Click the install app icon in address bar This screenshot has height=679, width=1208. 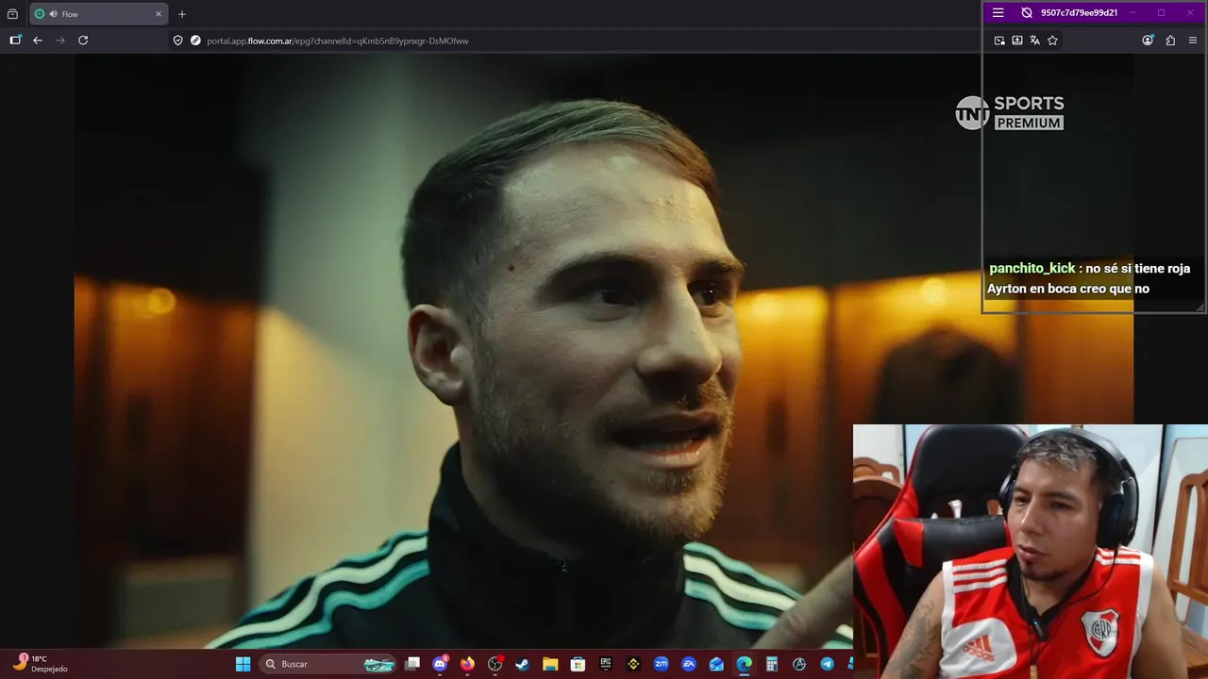coord(1017,41)
